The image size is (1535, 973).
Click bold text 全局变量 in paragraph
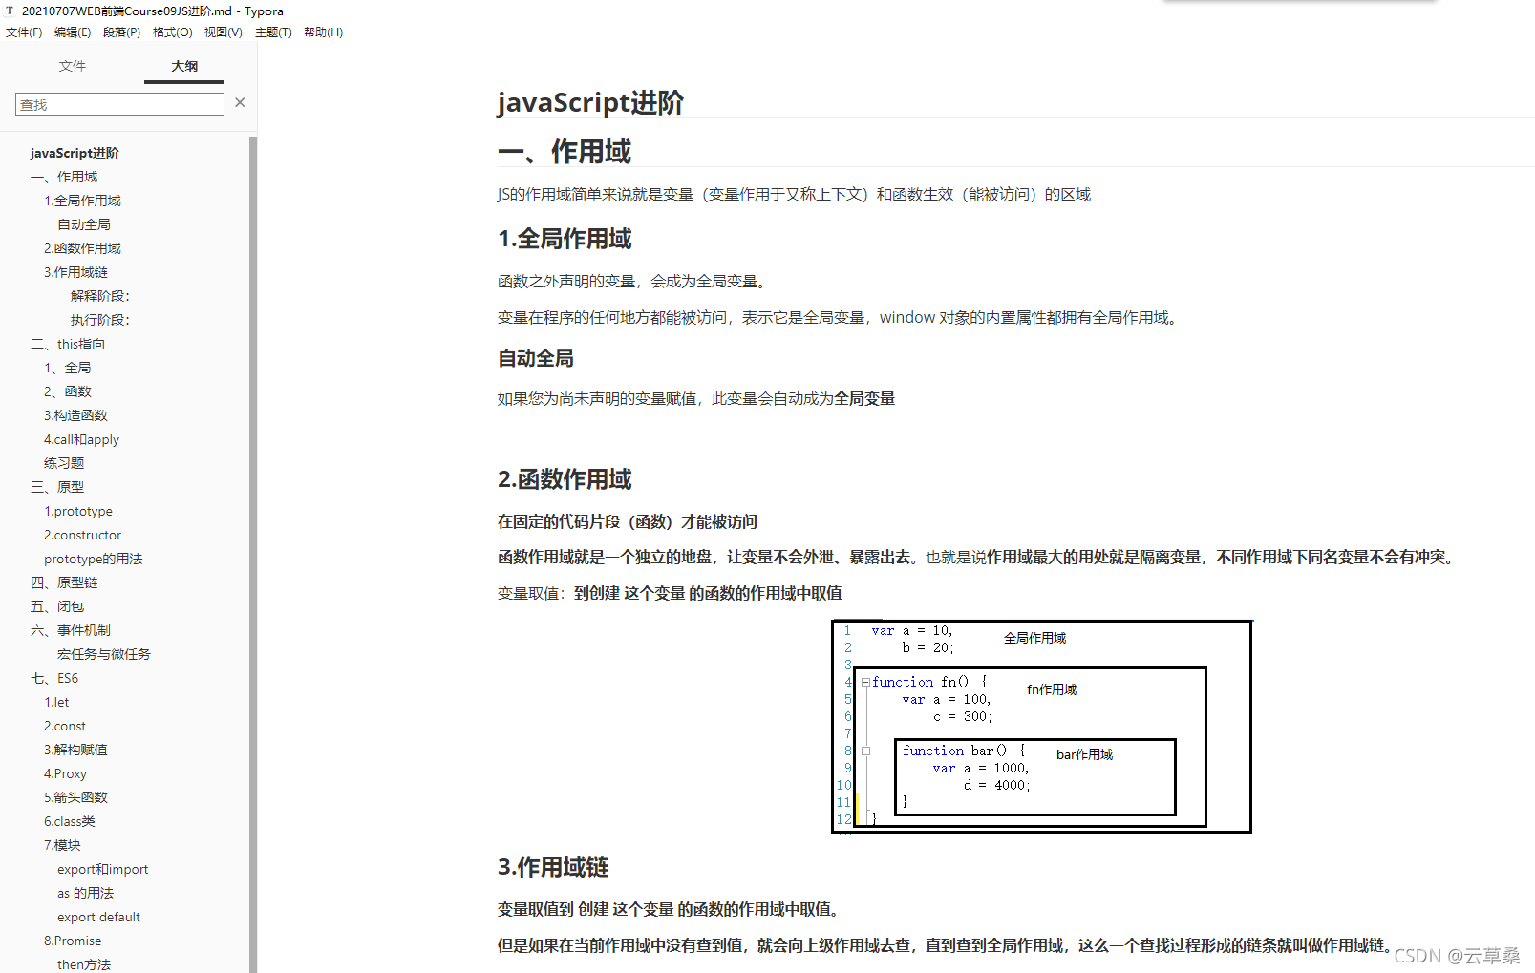864,398
